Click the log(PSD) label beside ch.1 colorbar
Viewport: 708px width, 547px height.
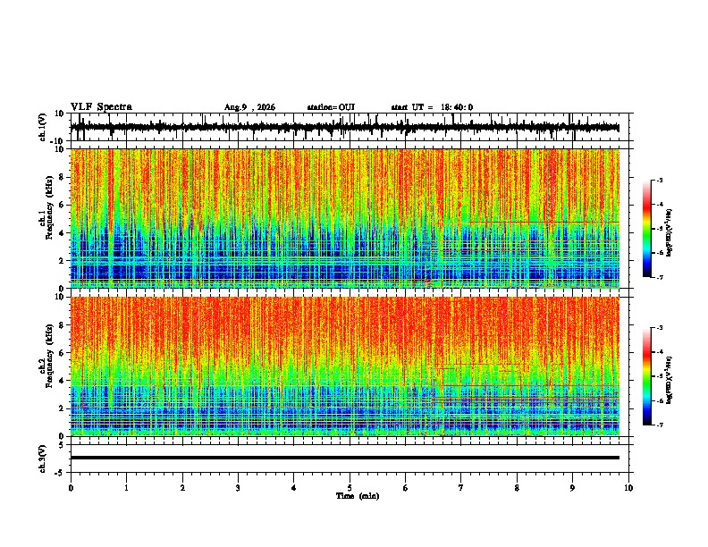pyautogui.click(x=669, y=233)
